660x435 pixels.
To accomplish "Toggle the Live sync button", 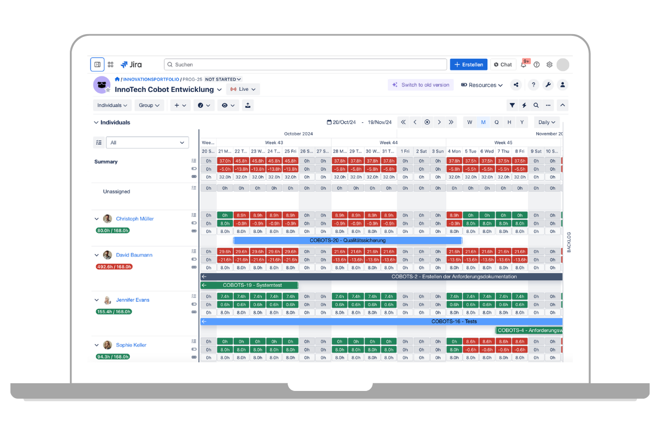I will click(243, 89).
